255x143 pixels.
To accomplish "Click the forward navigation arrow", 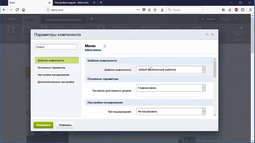I will tap(11, 10).
